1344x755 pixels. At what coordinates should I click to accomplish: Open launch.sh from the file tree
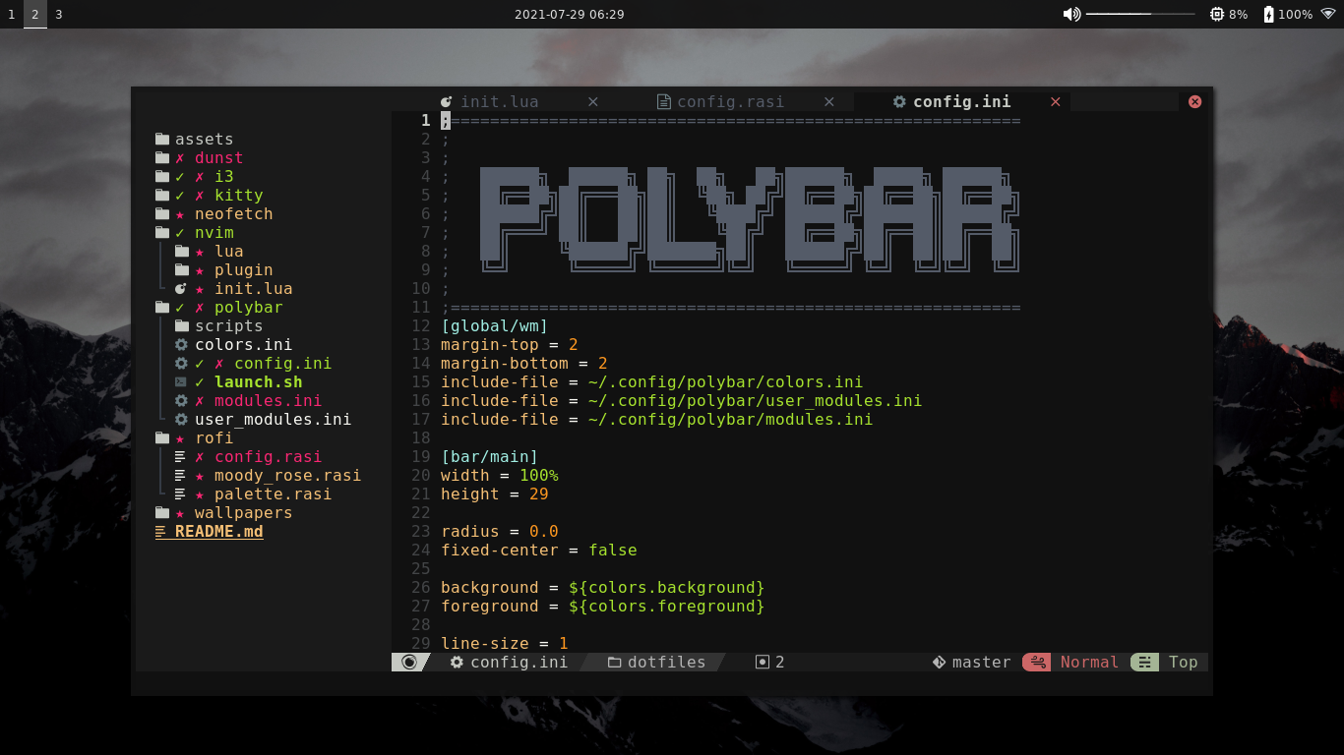click(x=259, y=382)
